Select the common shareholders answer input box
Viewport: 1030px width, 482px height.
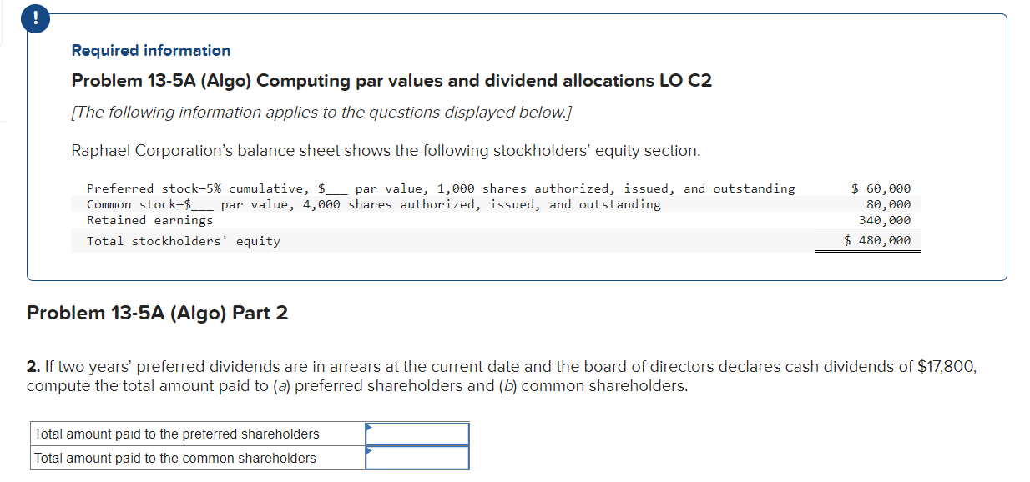(417, 457)
